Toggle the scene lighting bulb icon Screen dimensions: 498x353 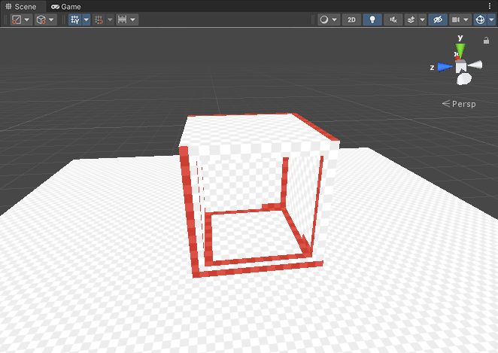[x=372, y=20]
